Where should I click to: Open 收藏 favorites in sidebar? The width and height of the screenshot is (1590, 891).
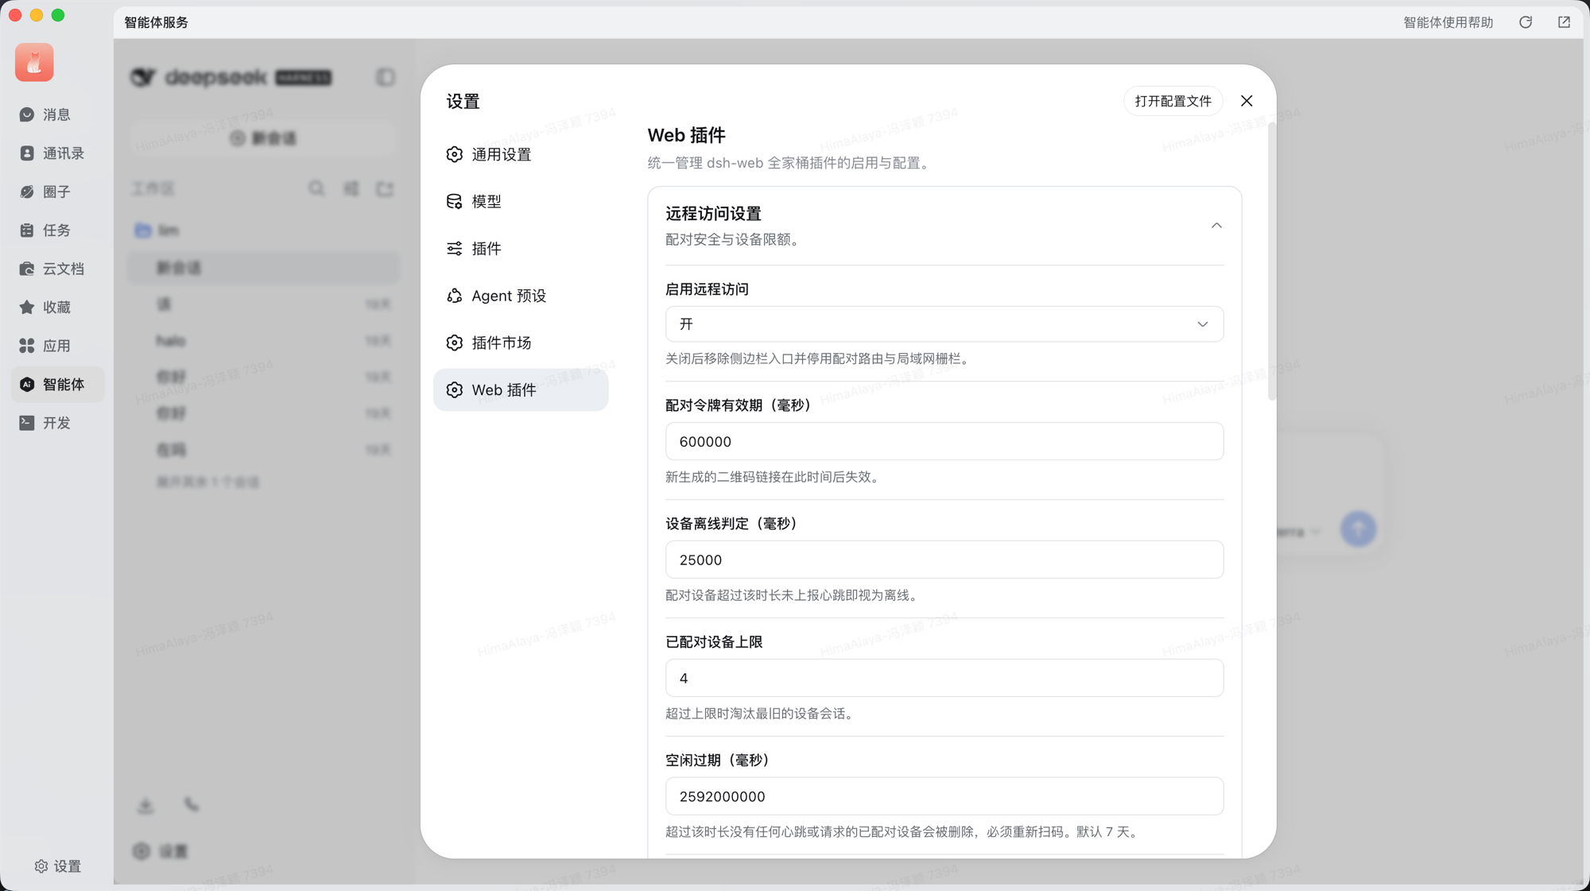click(56, 308)
